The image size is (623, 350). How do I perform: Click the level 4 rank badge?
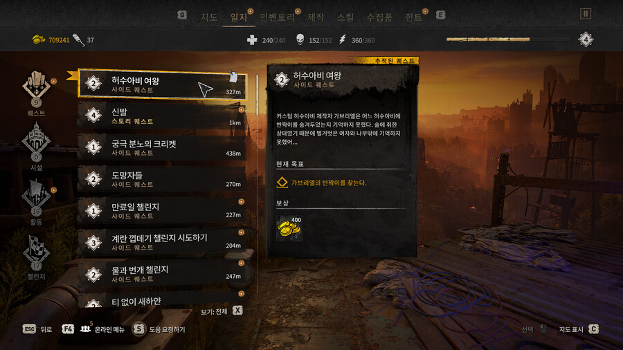pyautogui.click(x=586, y=39)
